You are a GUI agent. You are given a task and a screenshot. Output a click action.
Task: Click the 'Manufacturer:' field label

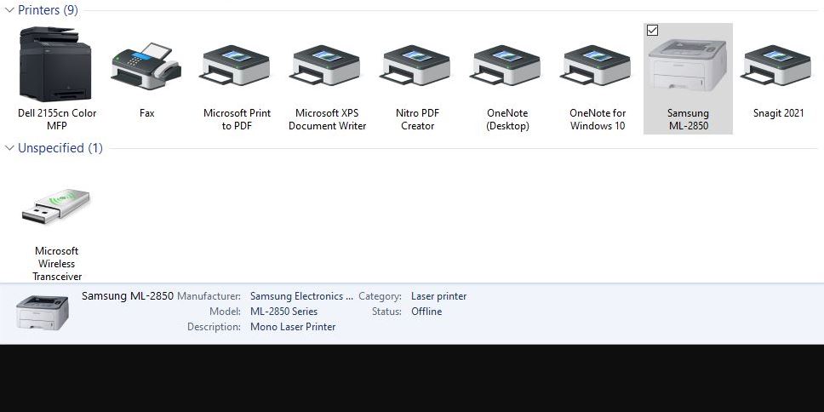(209, 296)
